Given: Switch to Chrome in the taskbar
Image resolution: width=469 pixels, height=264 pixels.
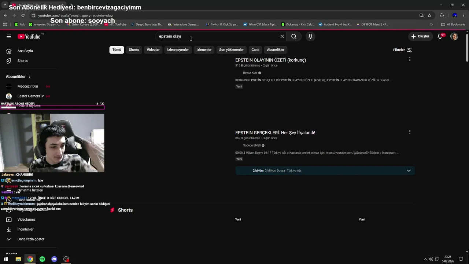Looking at the screenshot, I should coord(30,259).
